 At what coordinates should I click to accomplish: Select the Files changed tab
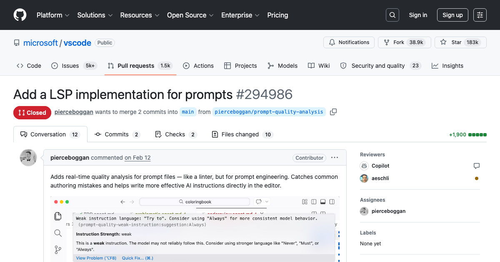coord(242,134)
